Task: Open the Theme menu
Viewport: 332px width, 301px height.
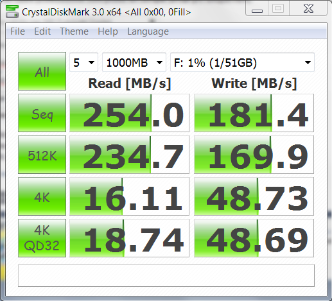Action: tap(74, 31)
